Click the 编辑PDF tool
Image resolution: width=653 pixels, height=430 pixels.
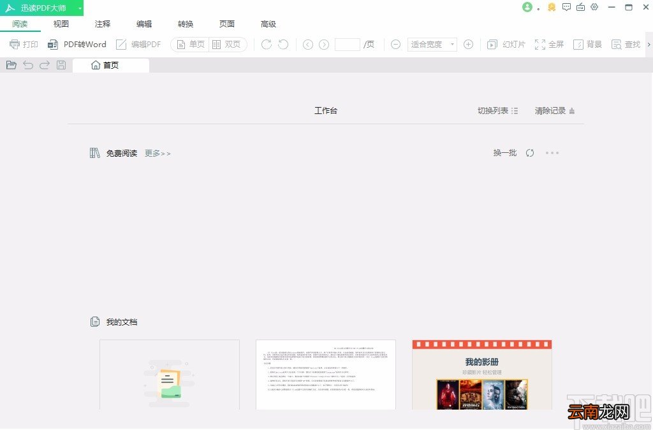coord(138,44)
